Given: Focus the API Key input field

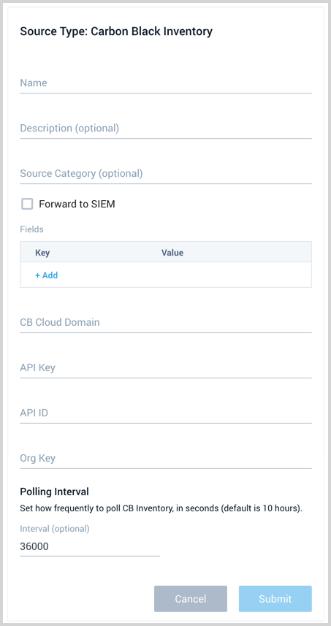Looking at the screenshot, I should point(166,367).
